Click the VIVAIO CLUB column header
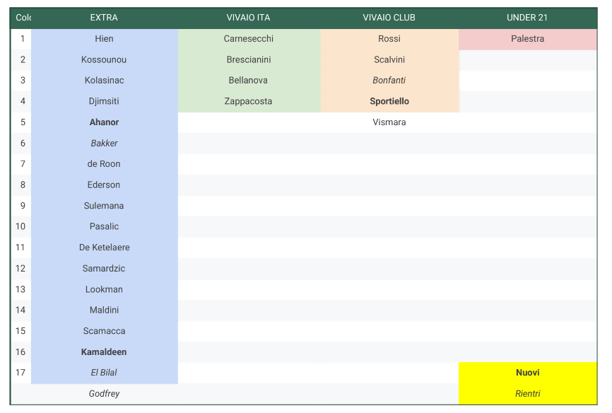Viewport: 612px width, 413px height. [x=389, y=18]
